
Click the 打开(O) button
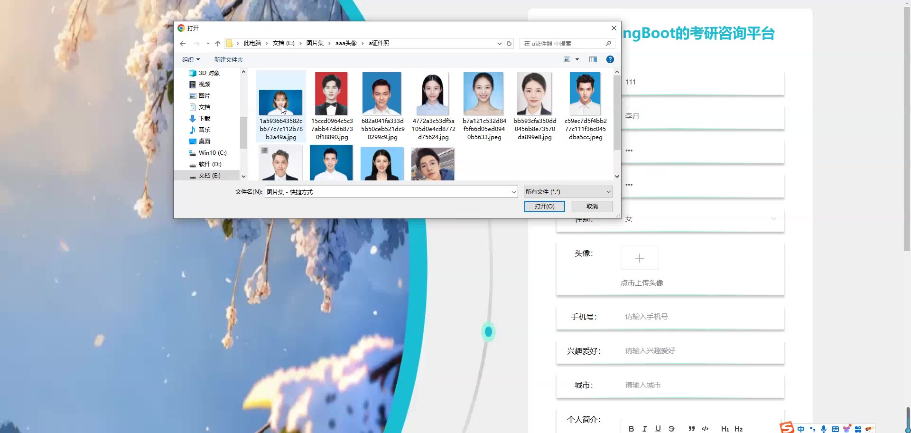click(545, 207)
